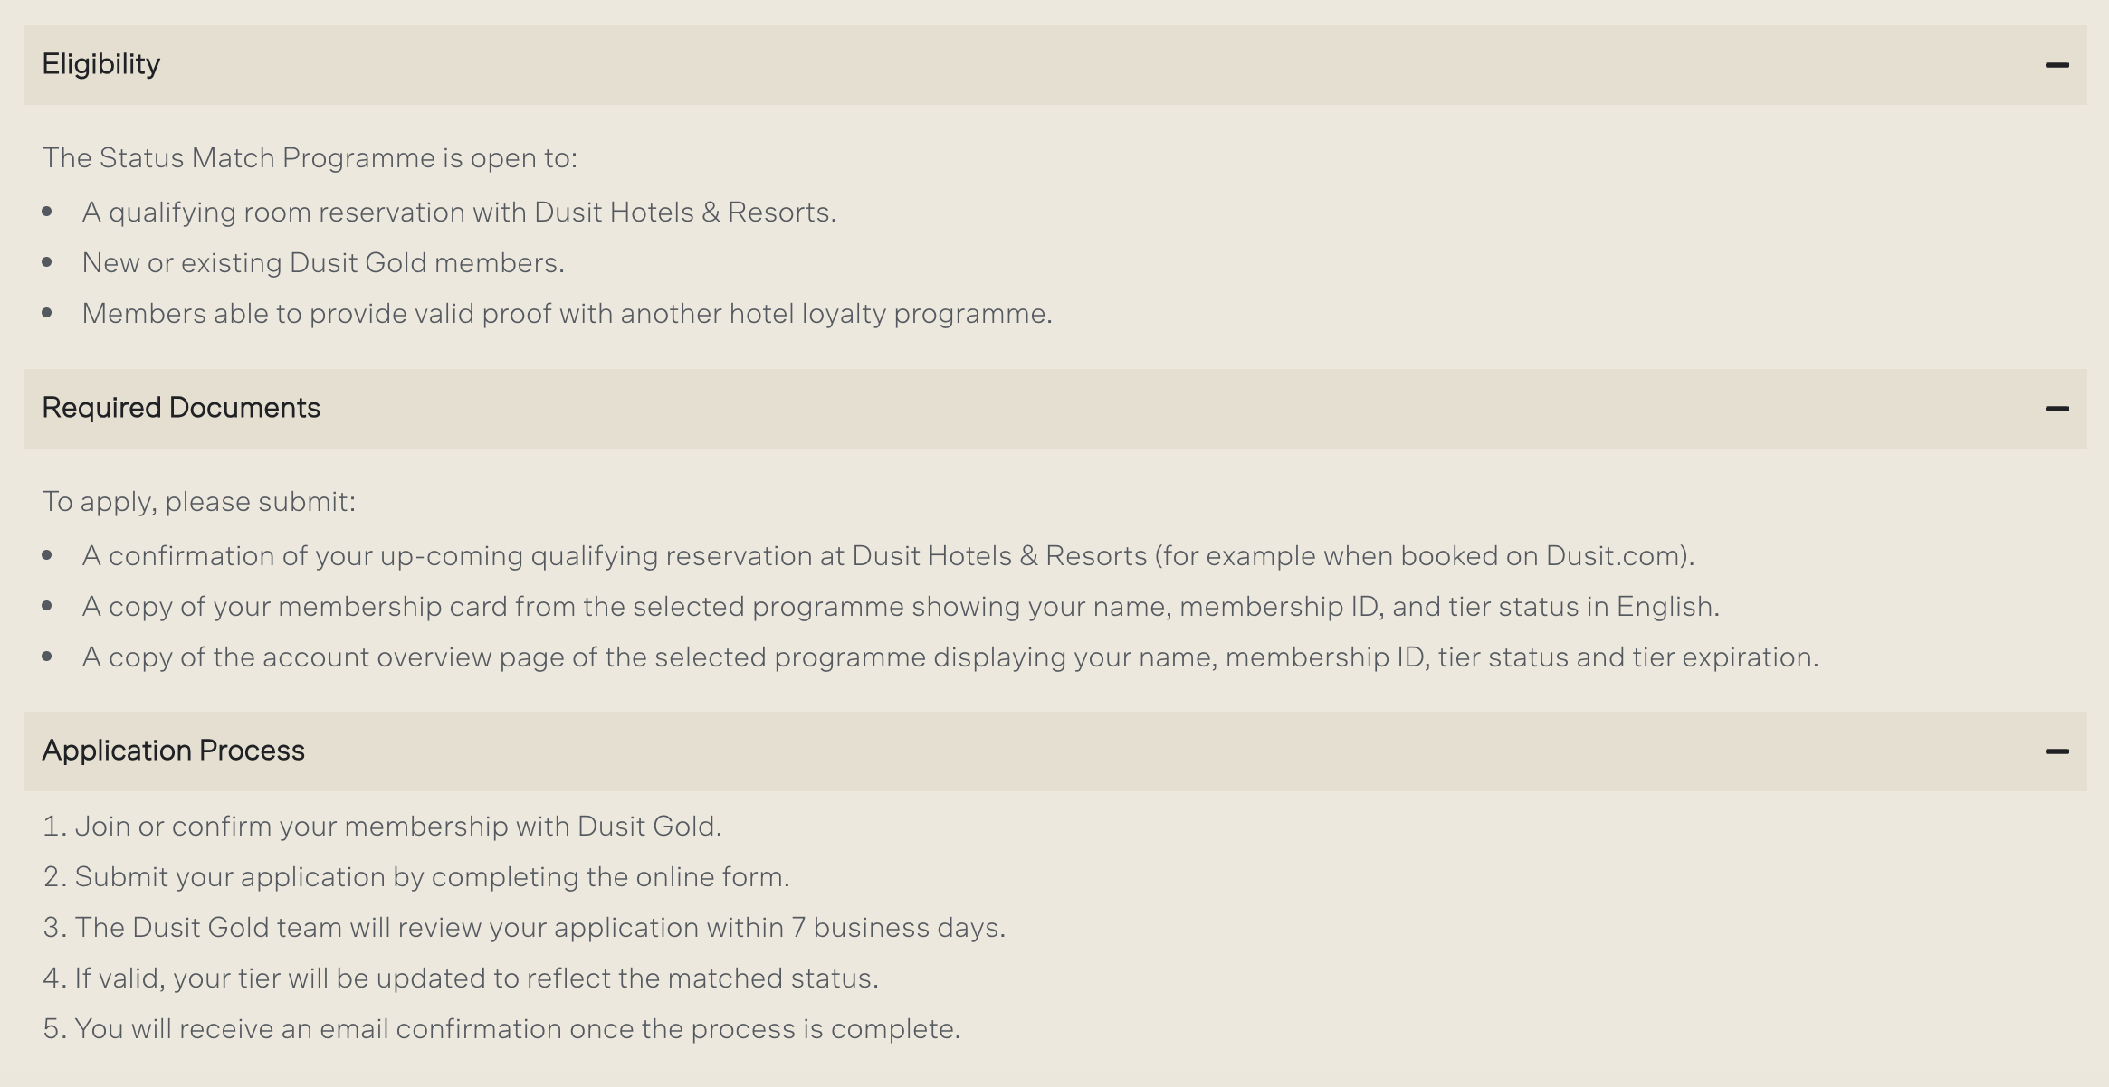This screenshot has height=1087, width=2109.
Task: Click the minus icon beside Required Documents
Action: (x=2057, y=409)
